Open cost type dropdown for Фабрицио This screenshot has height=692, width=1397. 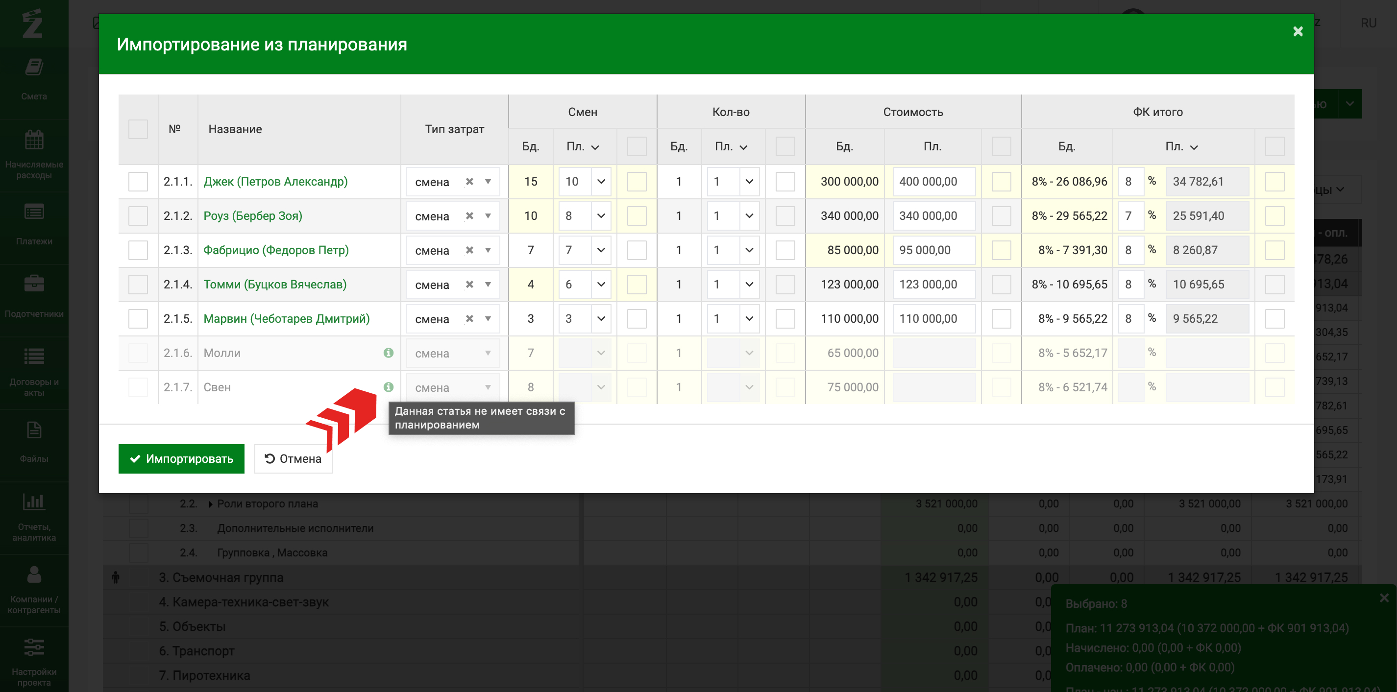[x=488, y=250]
